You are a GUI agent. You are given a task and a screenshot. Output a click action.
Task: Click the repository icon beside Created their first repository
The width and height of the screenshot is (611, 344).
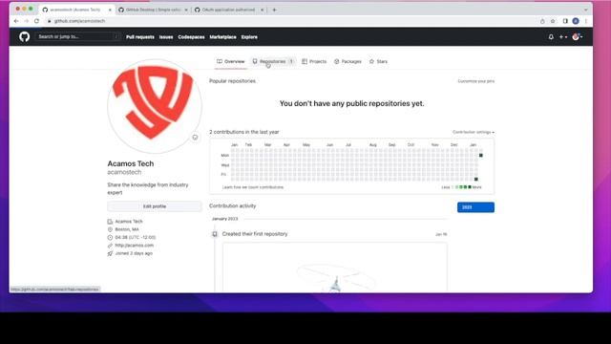tap(214, 234)
